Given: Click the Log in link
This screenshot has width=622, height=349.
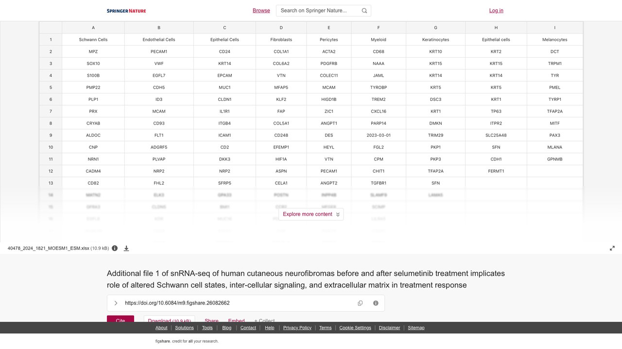Looking at the screenshot, I should (x=496, y=11).
